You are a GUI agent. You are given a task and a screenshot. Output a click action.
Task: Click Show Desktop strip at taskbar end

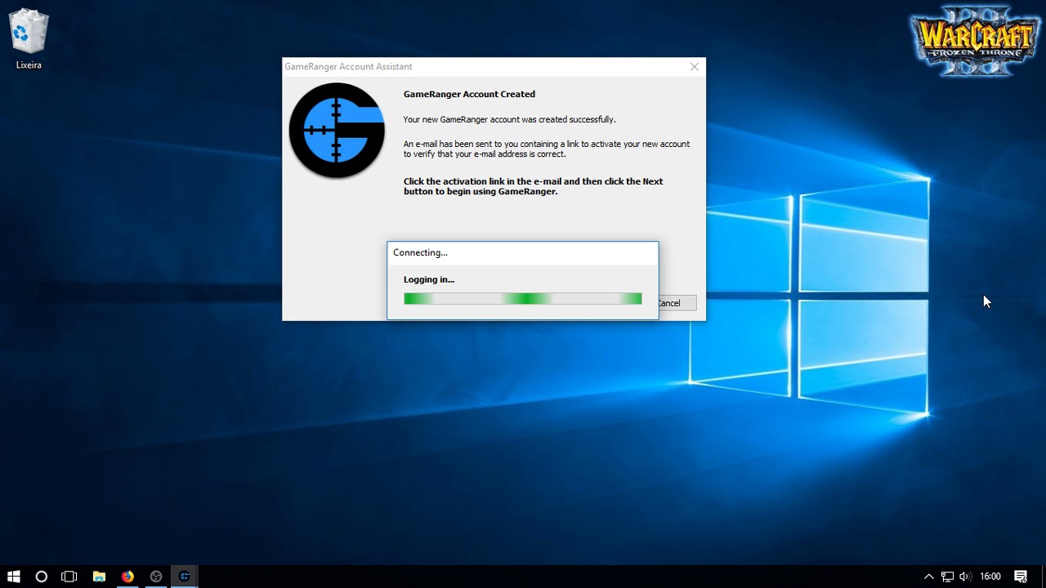click(x=1044, y=577)
